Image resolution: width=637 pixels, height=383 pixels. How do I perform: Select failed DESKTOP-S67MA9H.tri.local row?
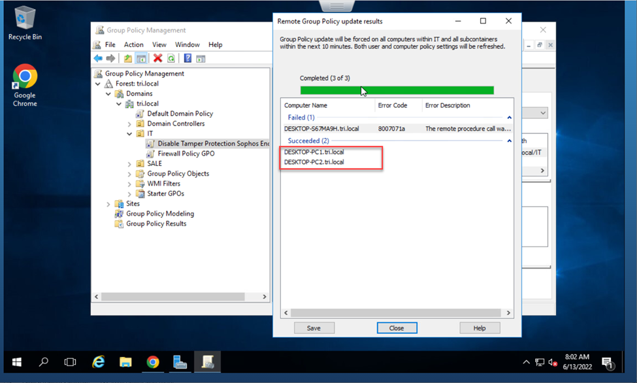coord(397,129)
